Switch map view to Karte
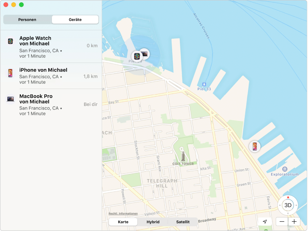Viewport: 308px width, 231px height. [123, 222]
